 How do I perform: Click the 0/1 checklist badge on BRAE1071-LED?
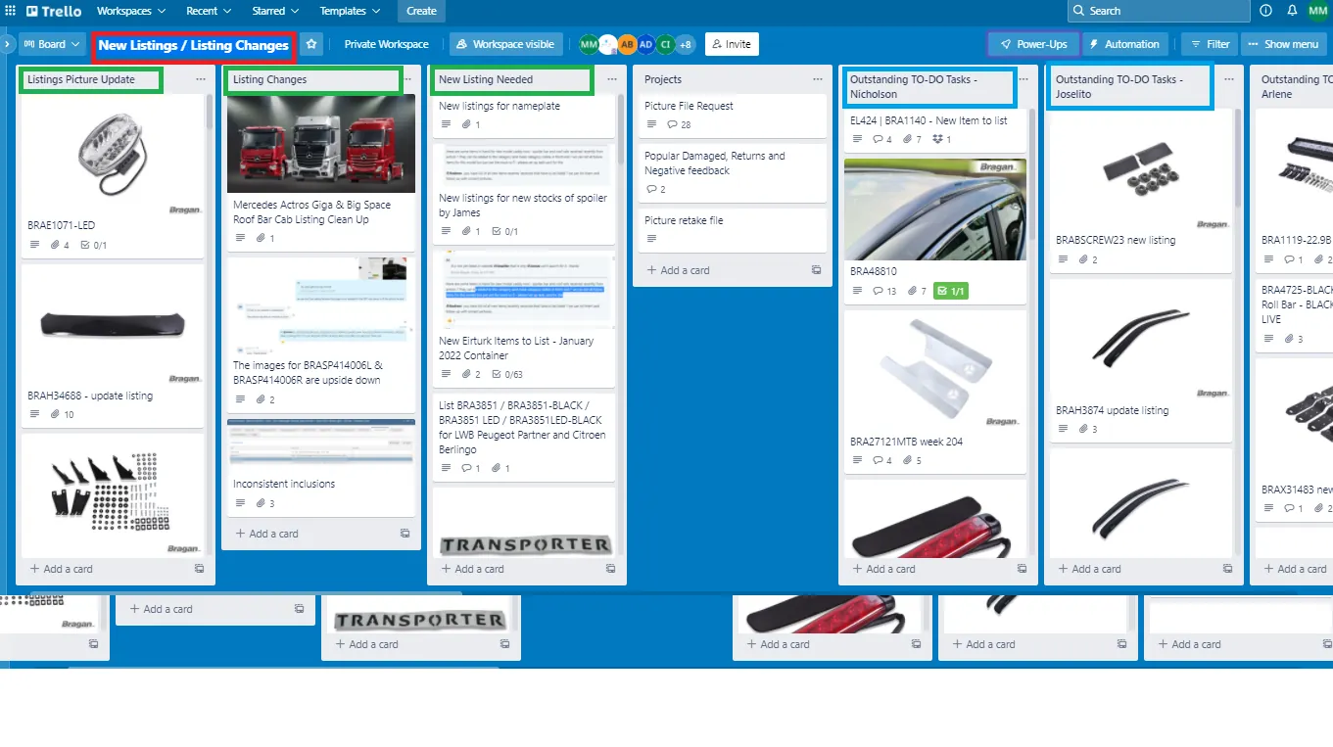click(x=93, y=246)
